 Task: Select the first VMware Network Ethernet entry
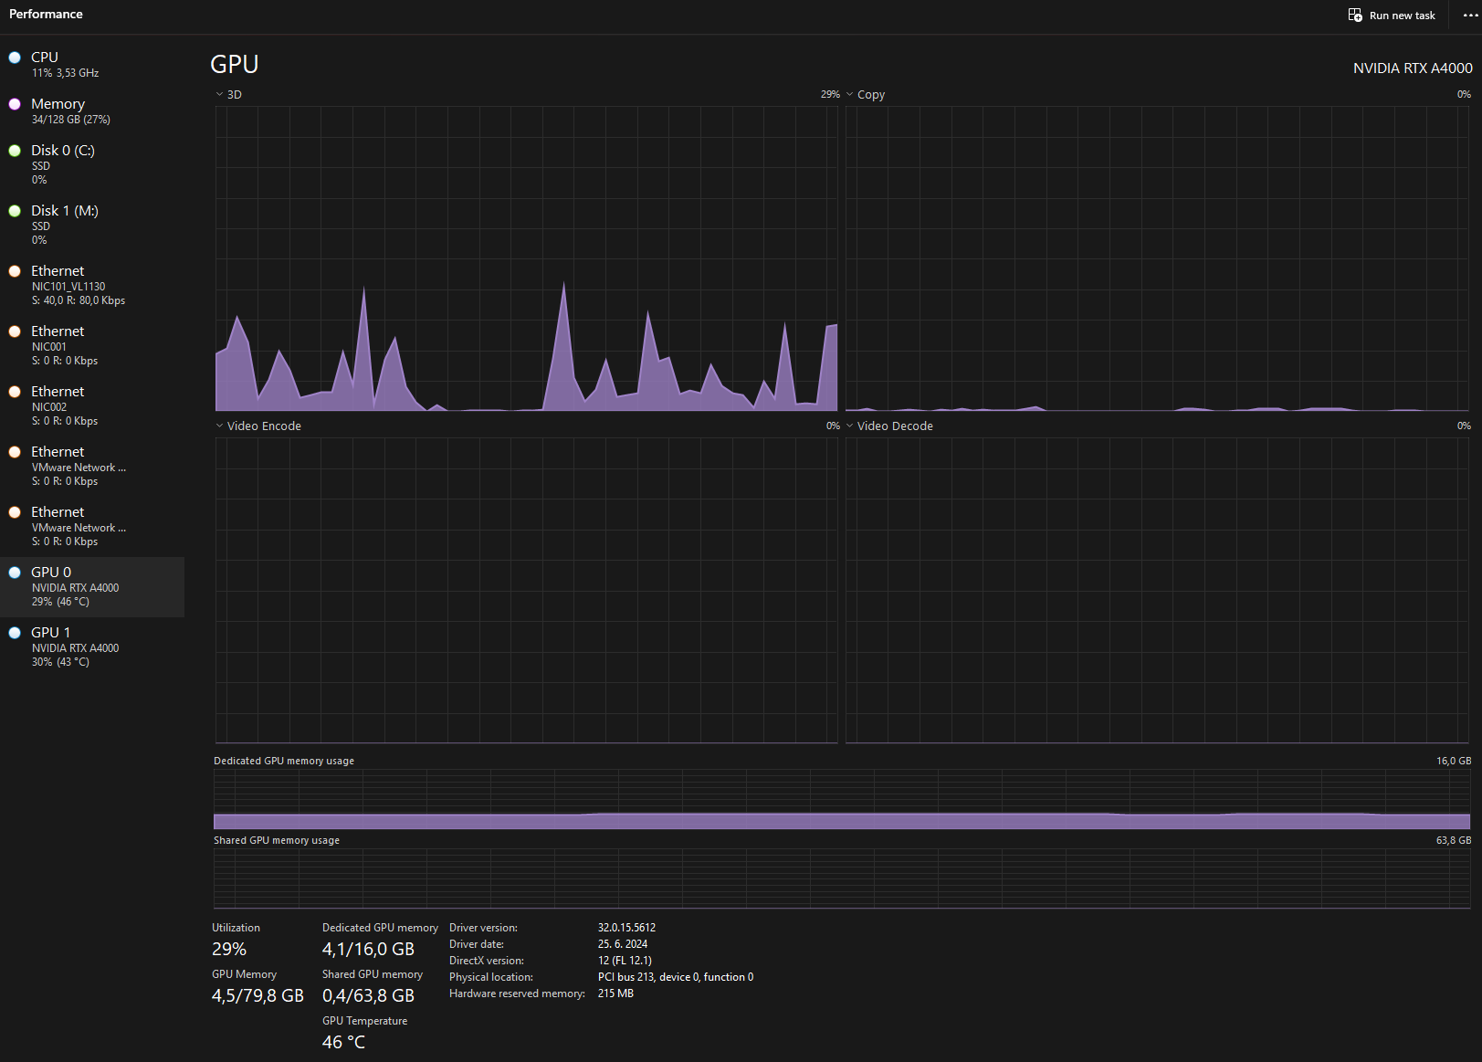coord(78,466)
